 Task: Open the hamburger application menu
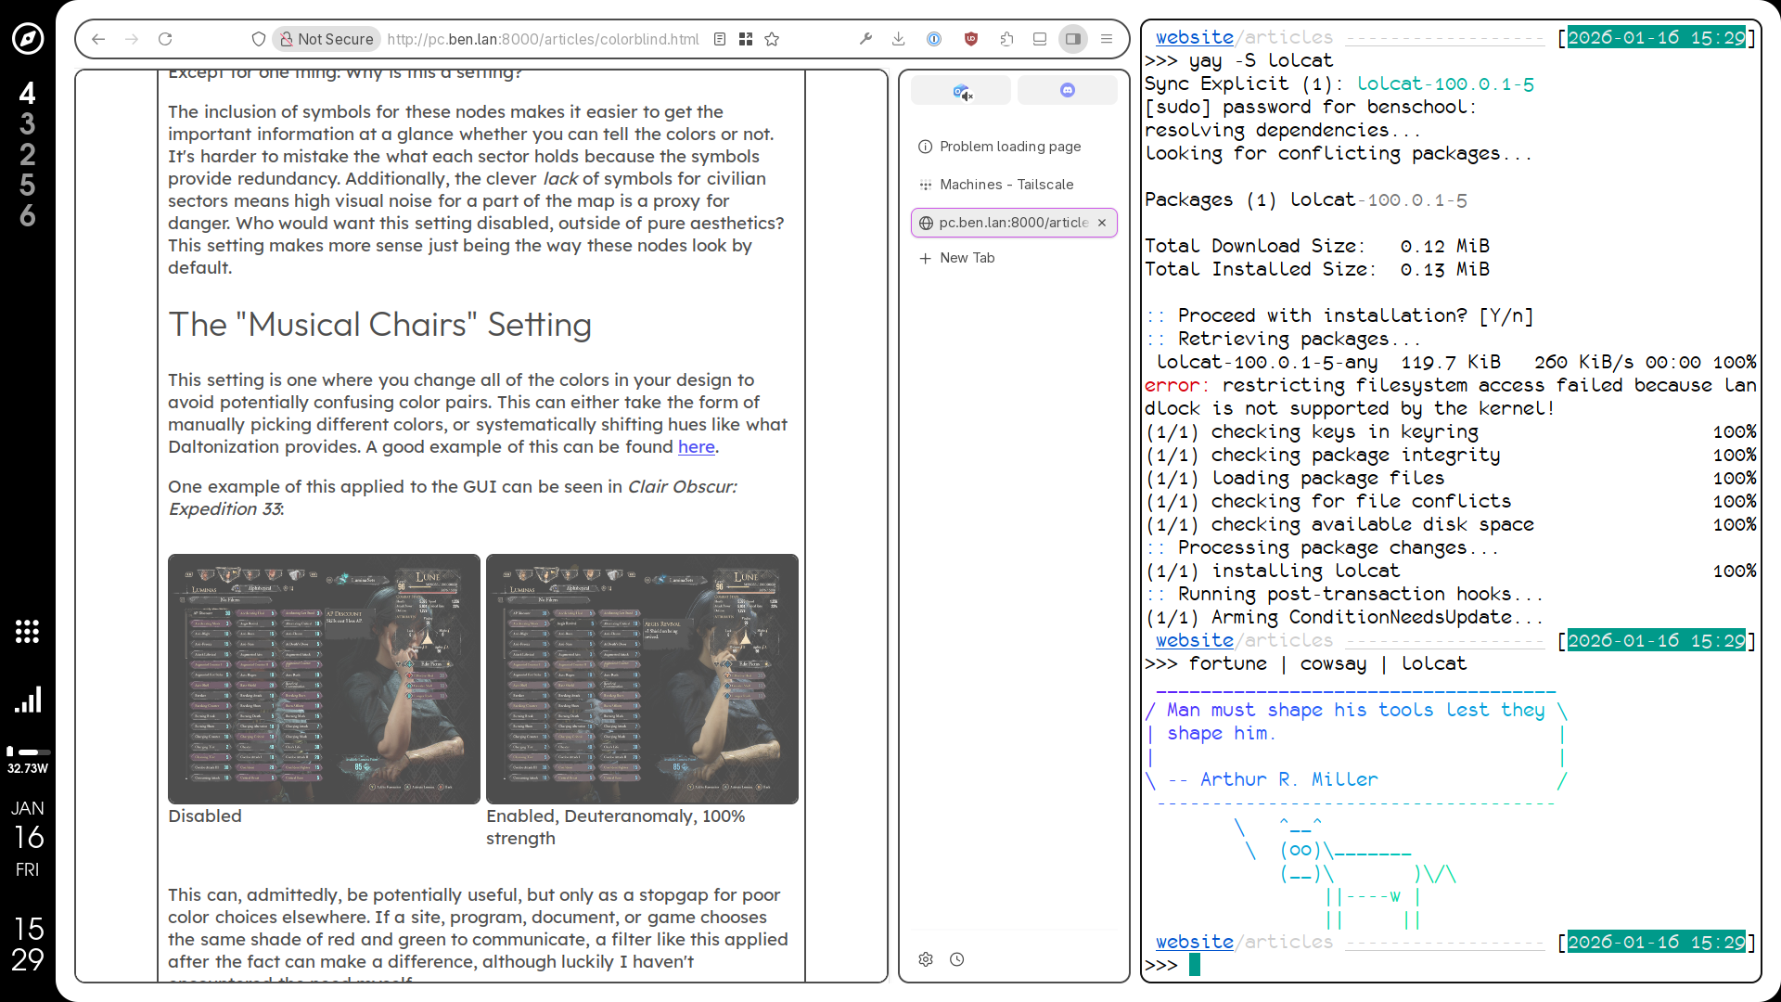(x=1107, y=39)
